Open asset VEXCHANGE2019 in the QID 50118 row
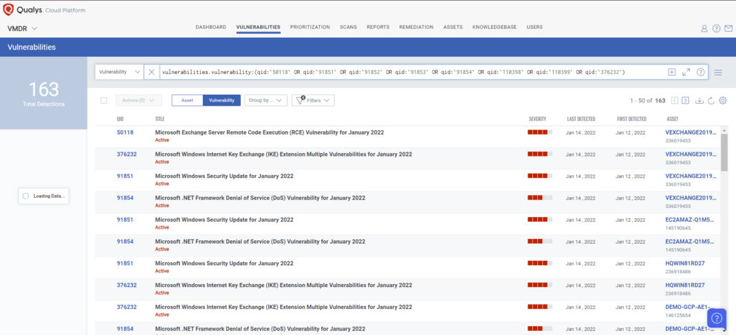Image resolution: width=736 pixels, height=335 pixels. [691, 132]
